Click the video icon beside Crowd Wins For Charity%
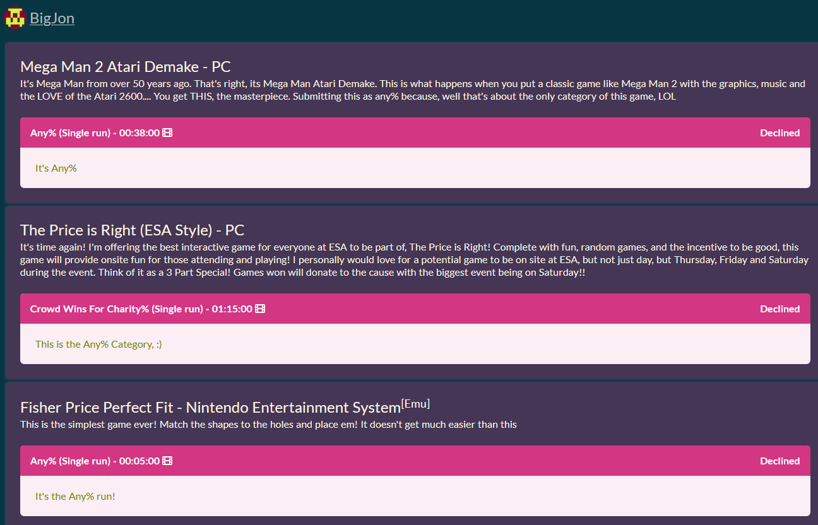This screenshot has width=818, height=525. (x=260, y=309)
